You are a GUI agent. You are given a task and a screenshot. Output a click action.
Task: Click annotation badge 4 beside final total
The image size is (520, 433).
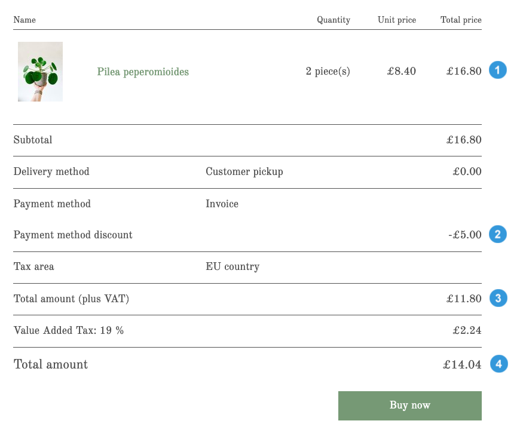498,363
